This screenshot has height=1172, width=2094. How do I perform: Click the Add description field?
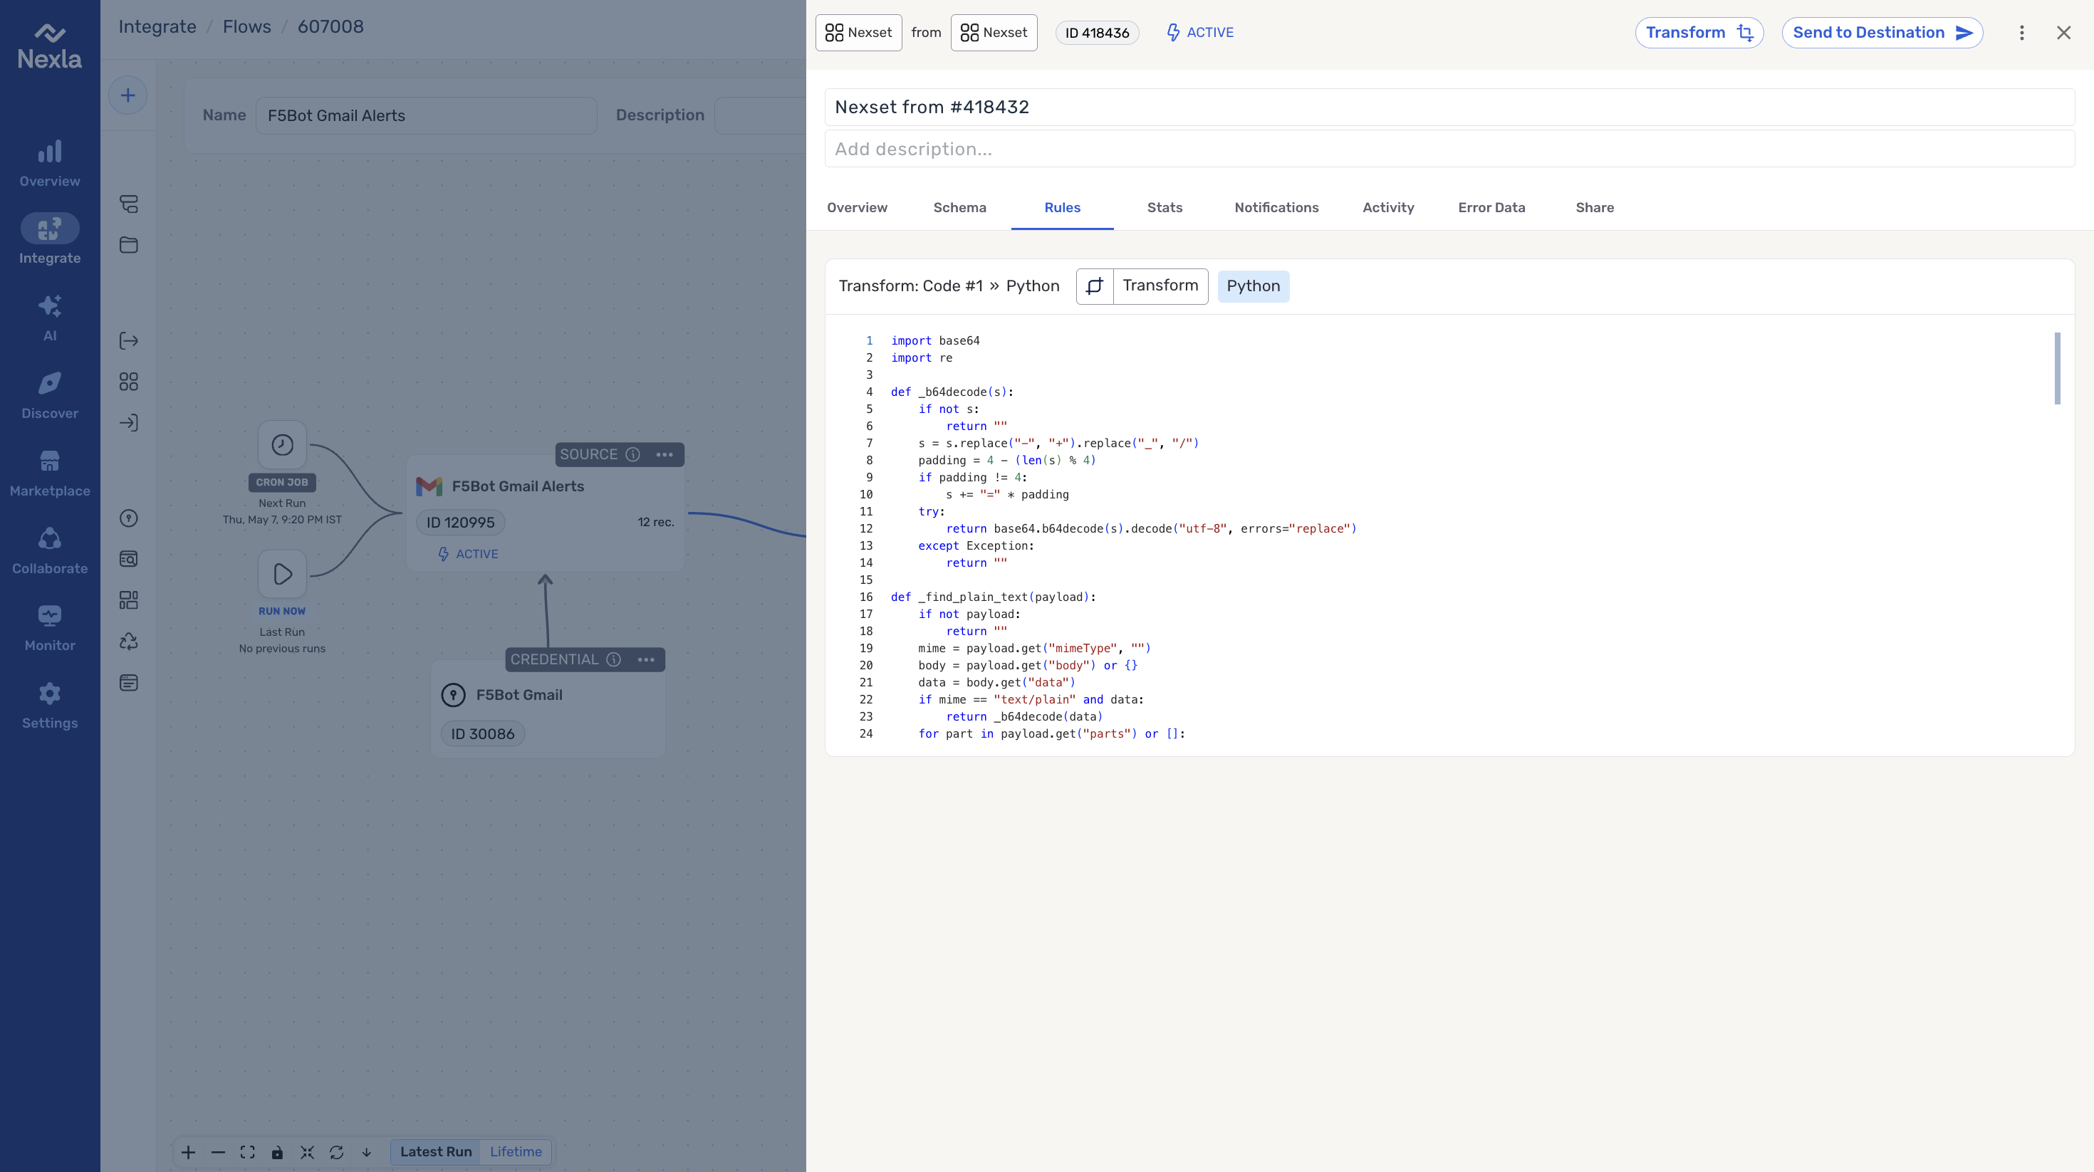click(1449, 149)
